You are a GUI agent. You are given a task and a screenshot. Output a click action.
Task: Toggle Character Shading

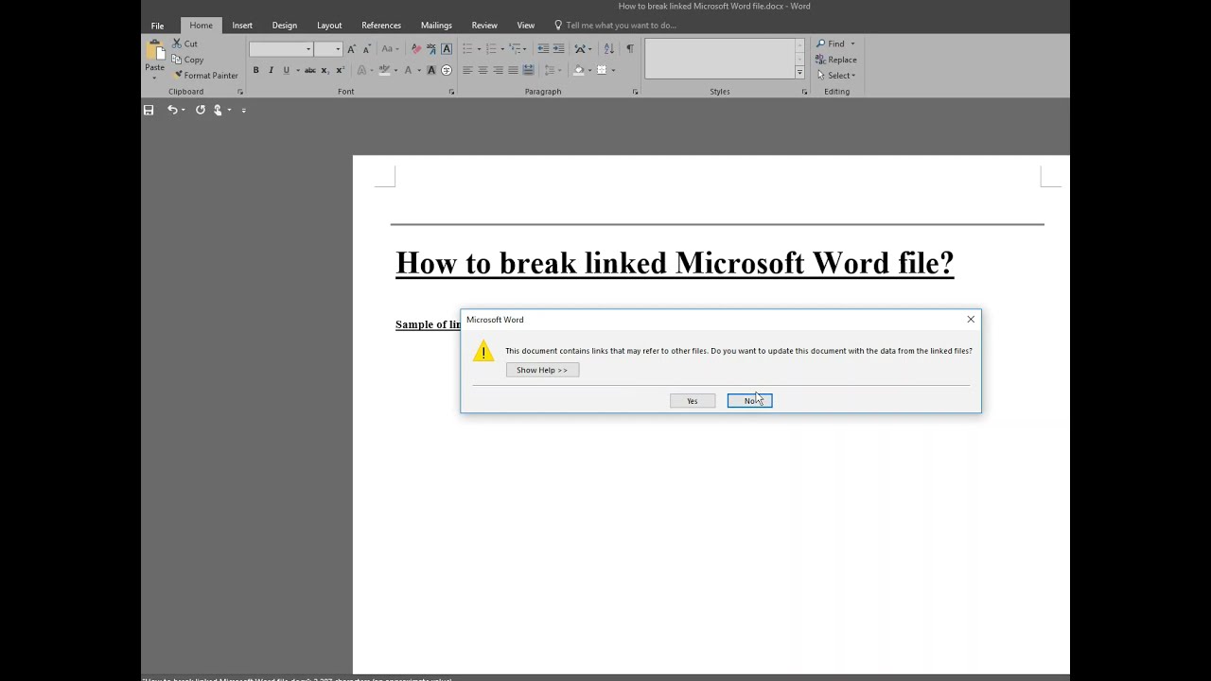click(431, 70)
